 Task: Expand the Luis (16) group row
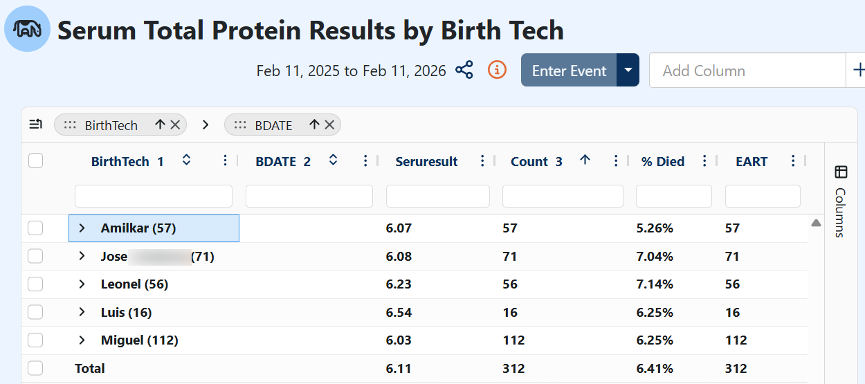coord(82,312)
